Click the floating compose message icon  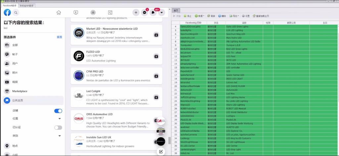tap(161, 151)
